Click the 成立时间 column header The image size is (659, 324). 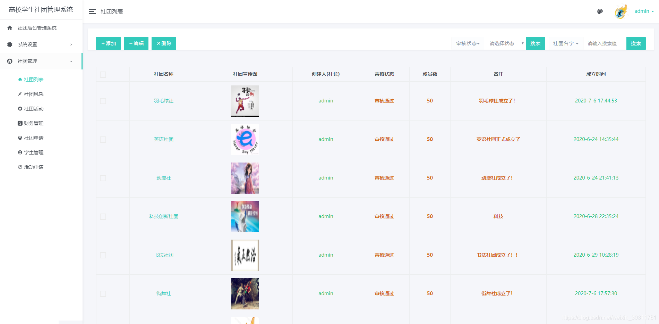click(x=596, y=74)
